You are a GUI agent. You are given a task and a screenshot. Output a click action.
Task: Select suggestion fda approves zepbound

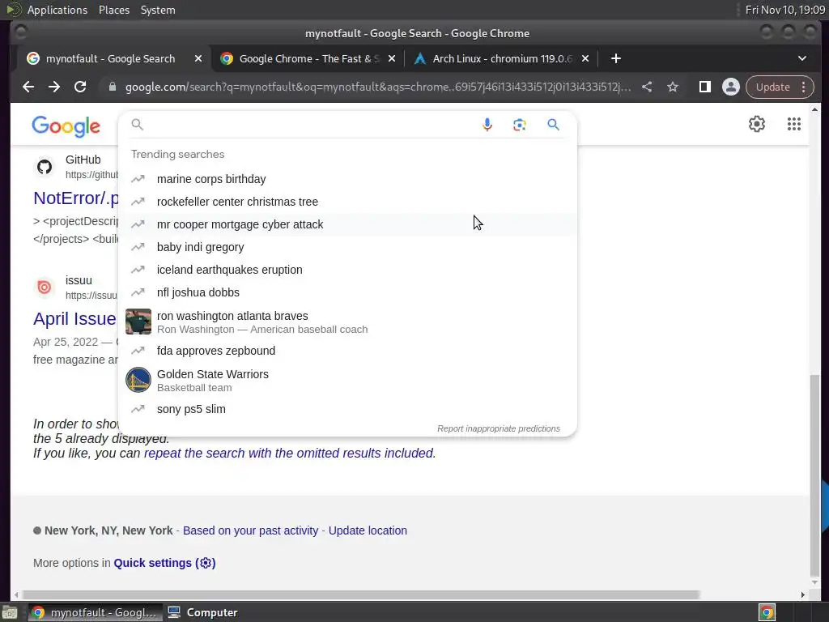[x=348, y=351]
